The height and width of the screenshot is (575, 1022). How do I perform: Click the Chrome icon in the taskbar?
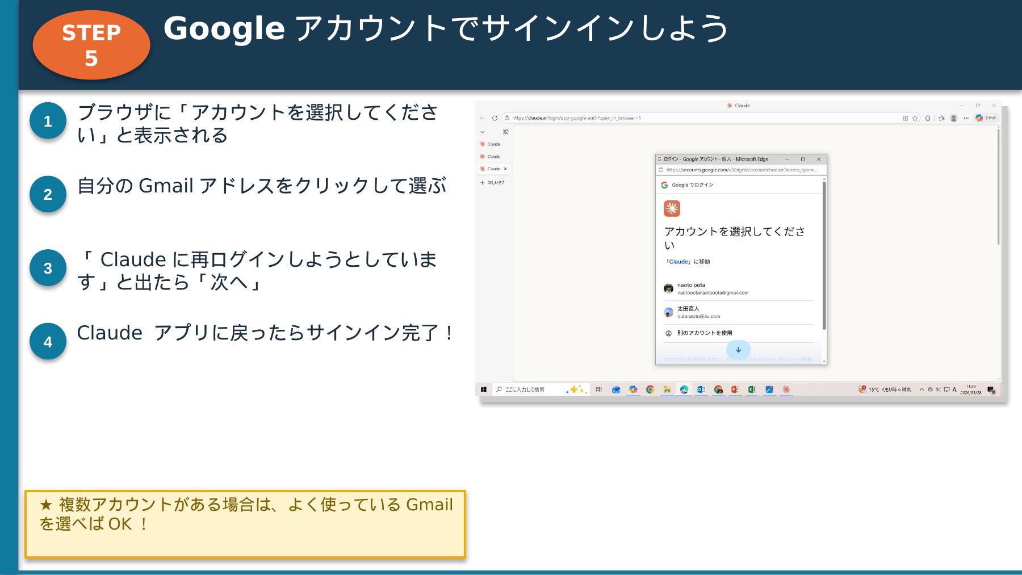pyautogui.click(x=650, y=389)
